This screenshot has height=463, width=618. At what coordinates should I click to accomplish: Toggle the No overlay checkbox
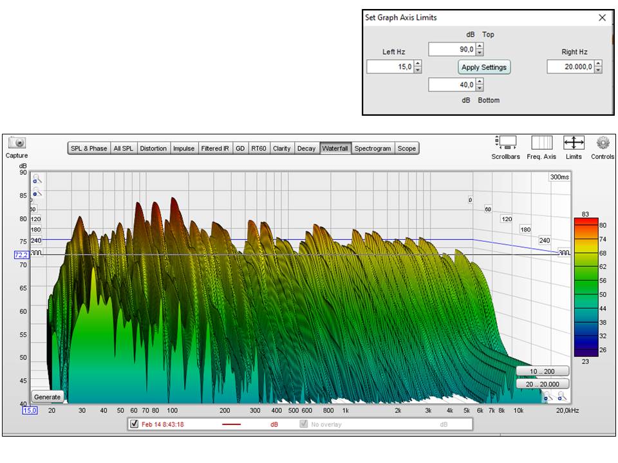pyautogui.click(x=304, y=424)
